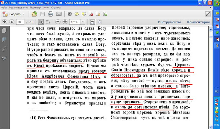Screen dimensions: 220x129
Task: Zoom in with the plus button
Action: [x=65, y=22]
